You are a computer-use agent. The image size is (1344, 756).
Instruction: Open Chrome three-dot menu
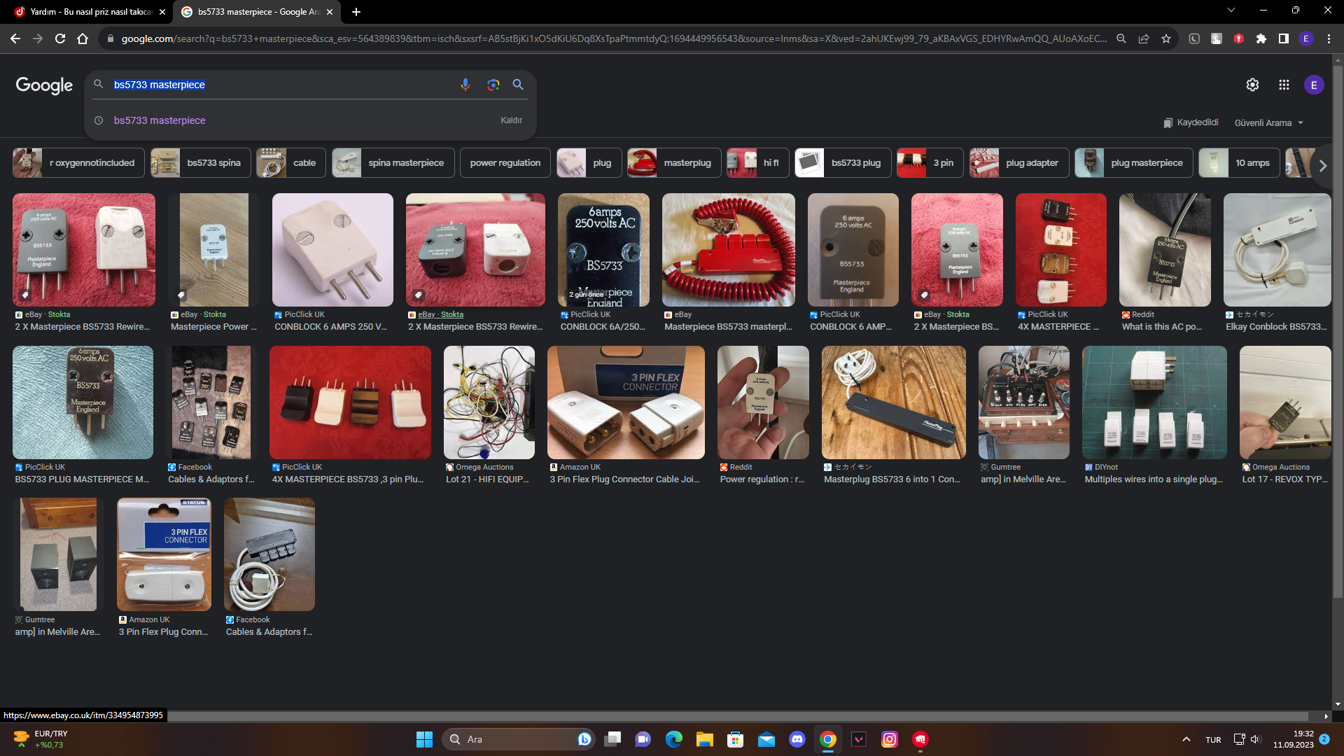click(1329, 38)
